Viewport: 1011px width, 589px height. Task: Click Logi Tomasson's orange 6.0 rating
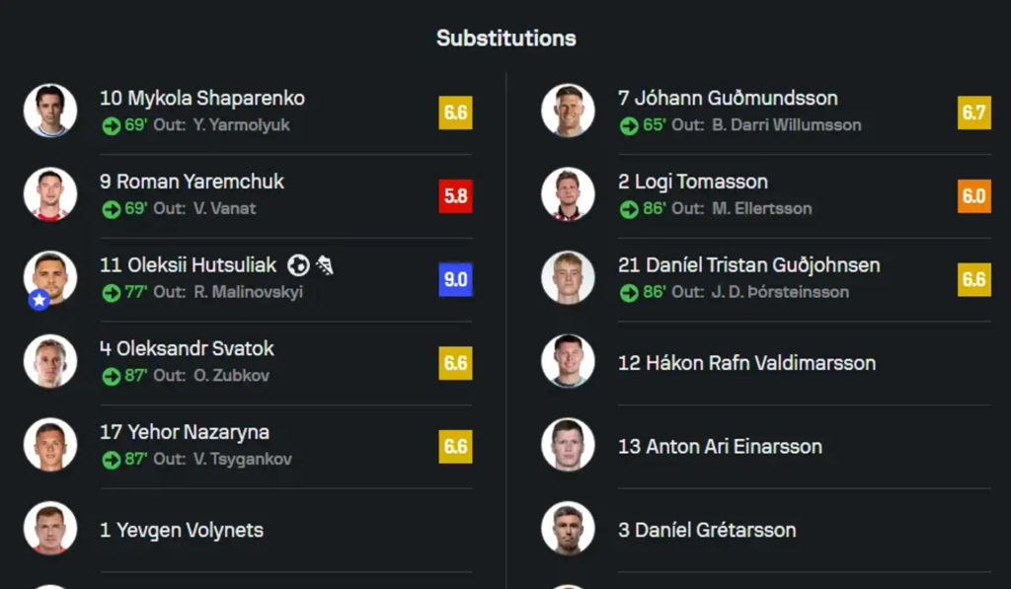973,196
